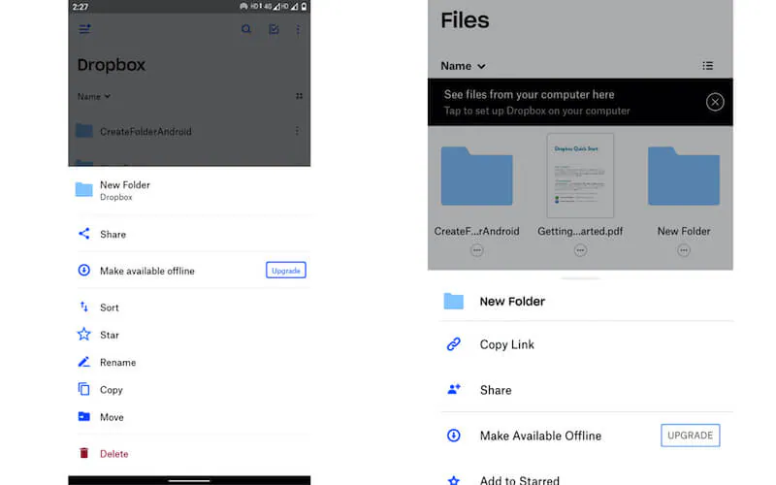The width and height of the screenshot is (776, 485).
Task: Tap the red trash icon beside Delete
Action: 84,453
